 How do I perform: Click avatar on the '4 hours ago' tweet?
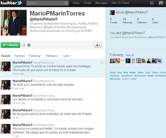click(x=6, y=66)
